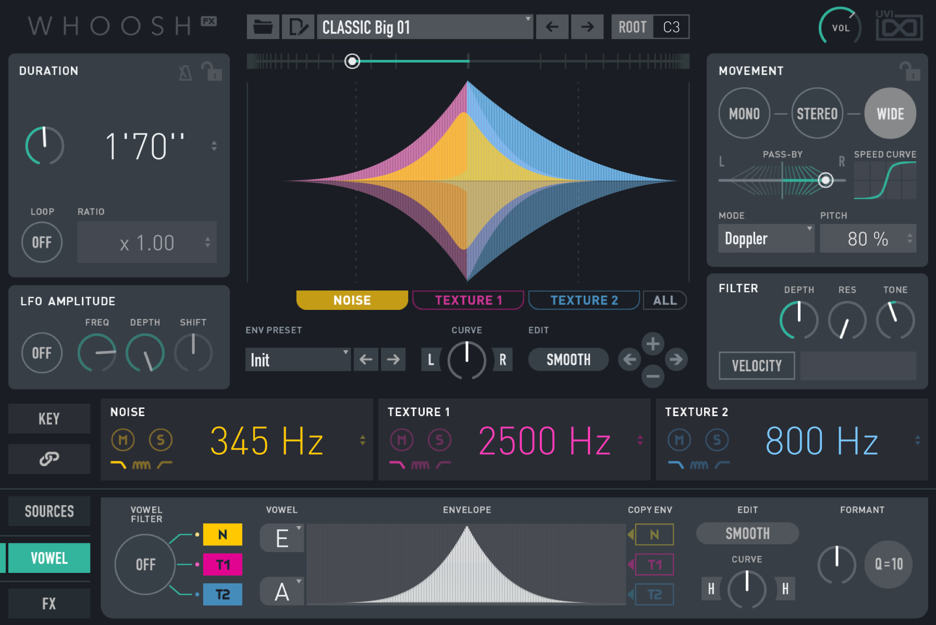Viewport: 936px width, 625px height.
Task: Select the SOURCES tab in the sidebar
Action: [49, 511]
